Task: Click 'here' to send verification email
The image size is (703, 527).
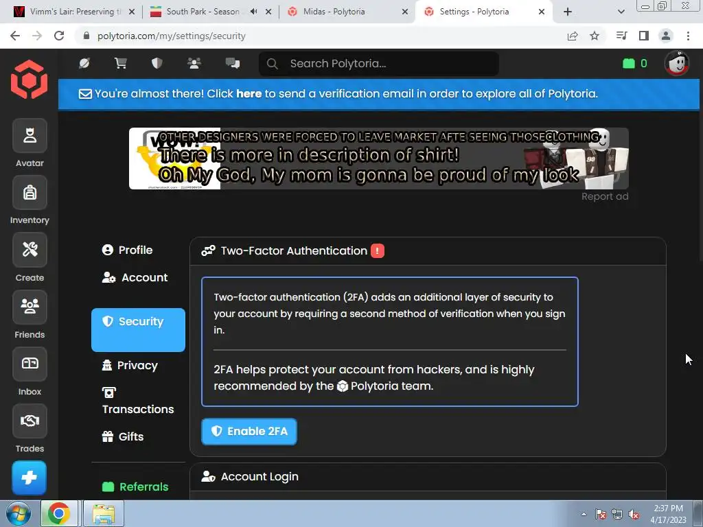Action: pyautogui.click(x=249, y=93)
